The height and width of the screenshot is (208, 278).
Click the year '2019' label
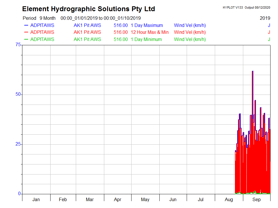tap(265, 18)
